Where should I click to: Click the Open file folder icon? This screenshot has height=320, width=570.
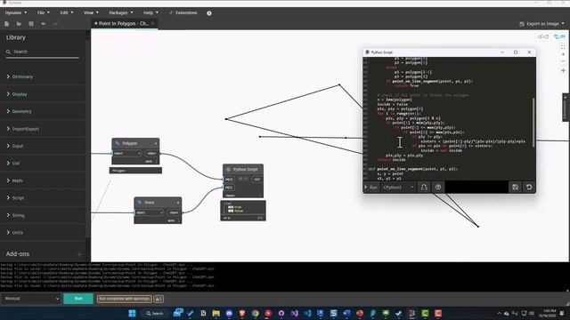coord(19,24)
